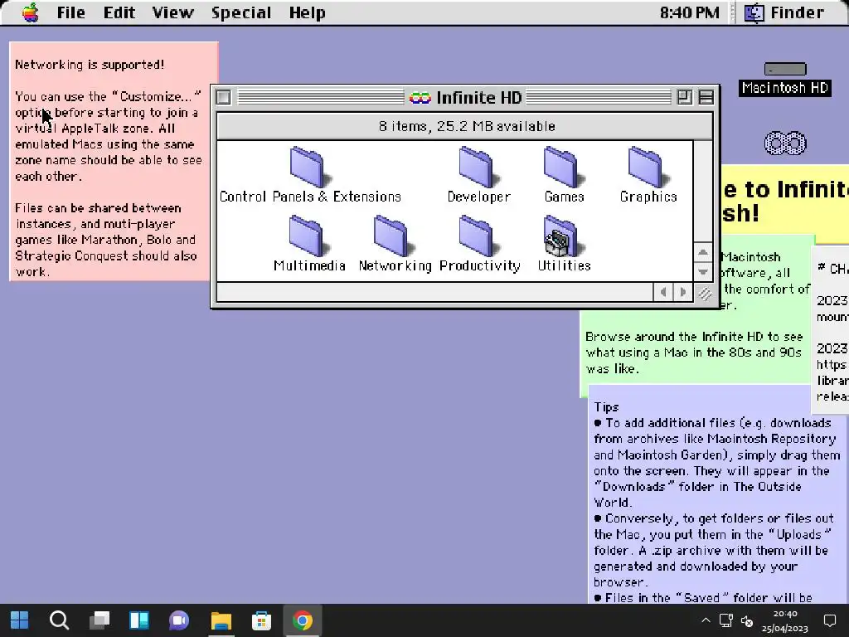Open Microsoft Store from taskbar
Image resolution: width=849 pixels, height=637 pixels.
[261, 620]
